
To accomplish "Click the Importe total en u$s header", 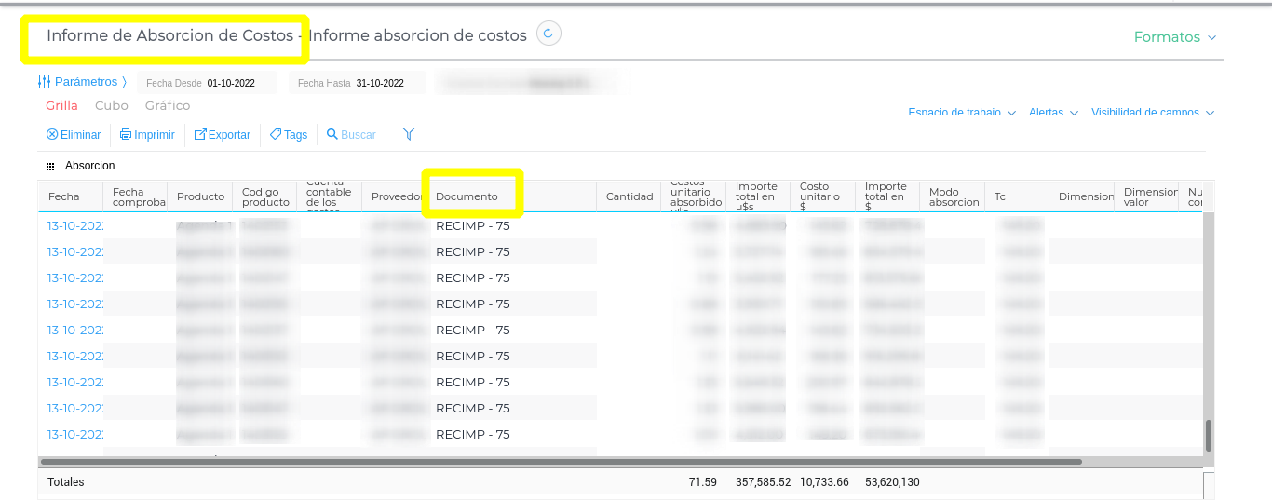I will click(758, 196).
